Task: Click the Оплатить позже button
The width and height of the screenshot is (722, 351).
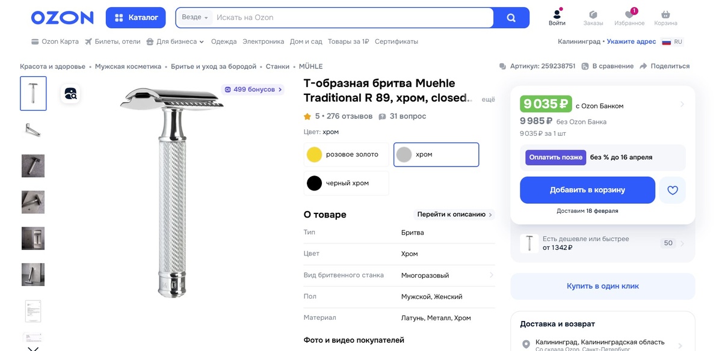Action: 555,157
